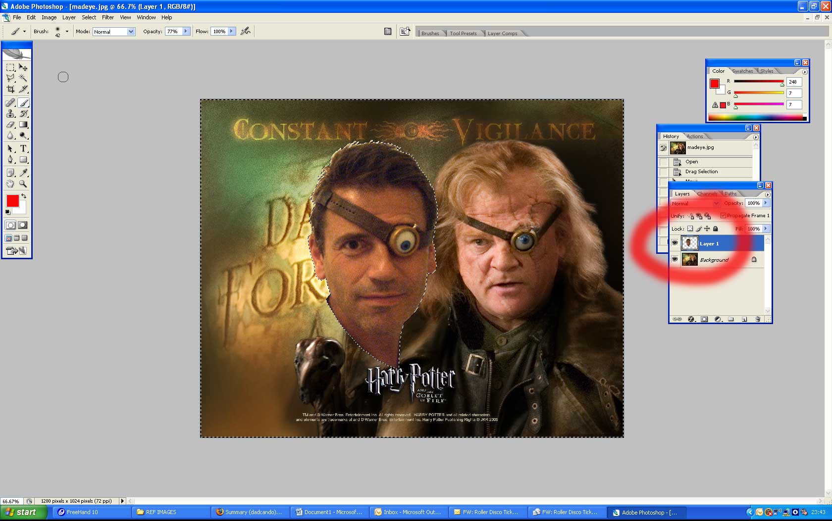Select the Gradient tool
The image size is (832, 521).
coord(23,125)
